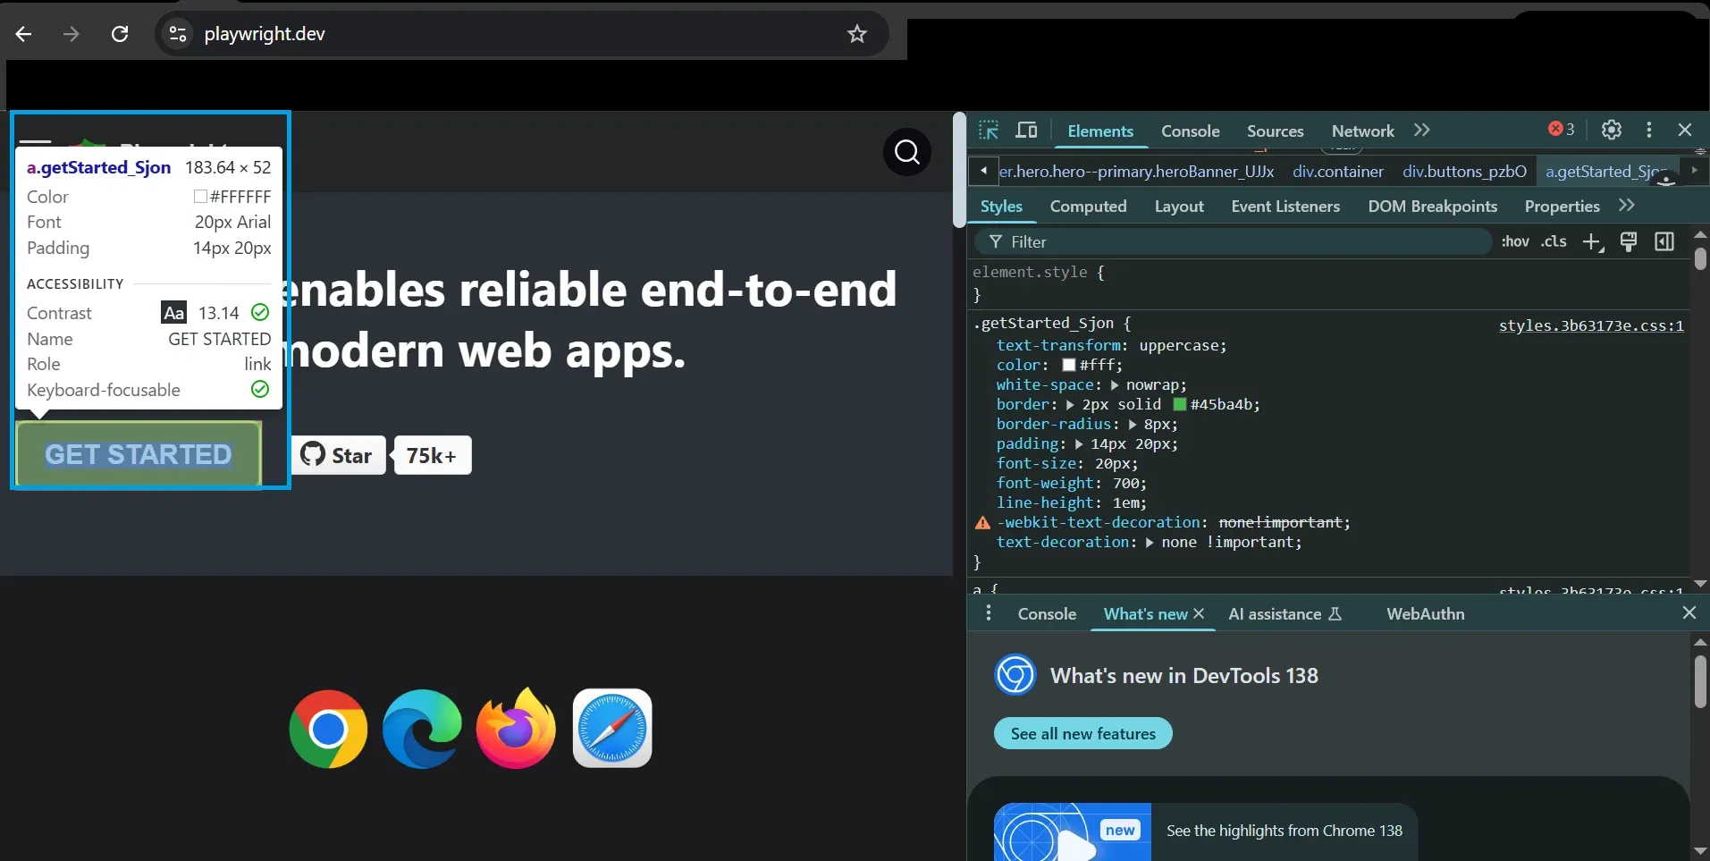This screenshot has width=1710, height=861.
Task: Bookmark this page with star icon
Action: click(x=857, y=34)
